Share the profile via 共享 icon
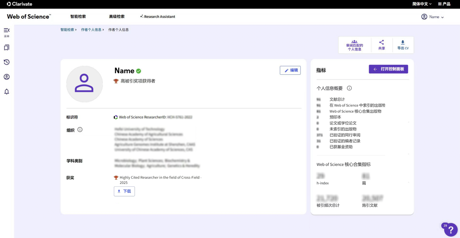 (381, 45)
